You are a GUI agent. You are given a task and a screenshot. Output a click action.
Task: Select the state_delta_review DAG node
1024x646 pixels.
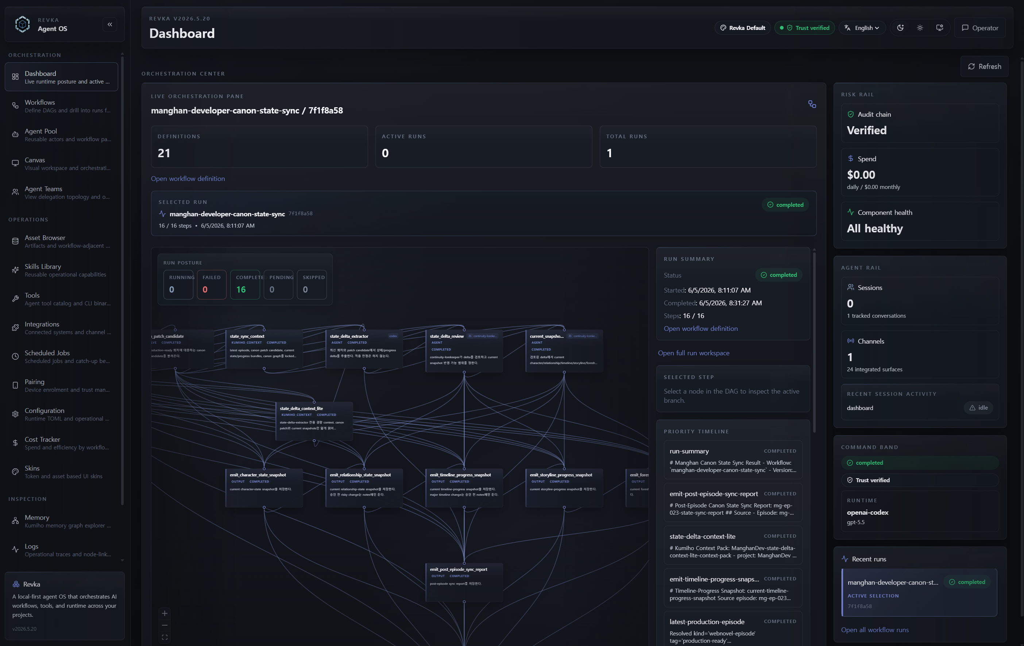[x=464, y=351]
